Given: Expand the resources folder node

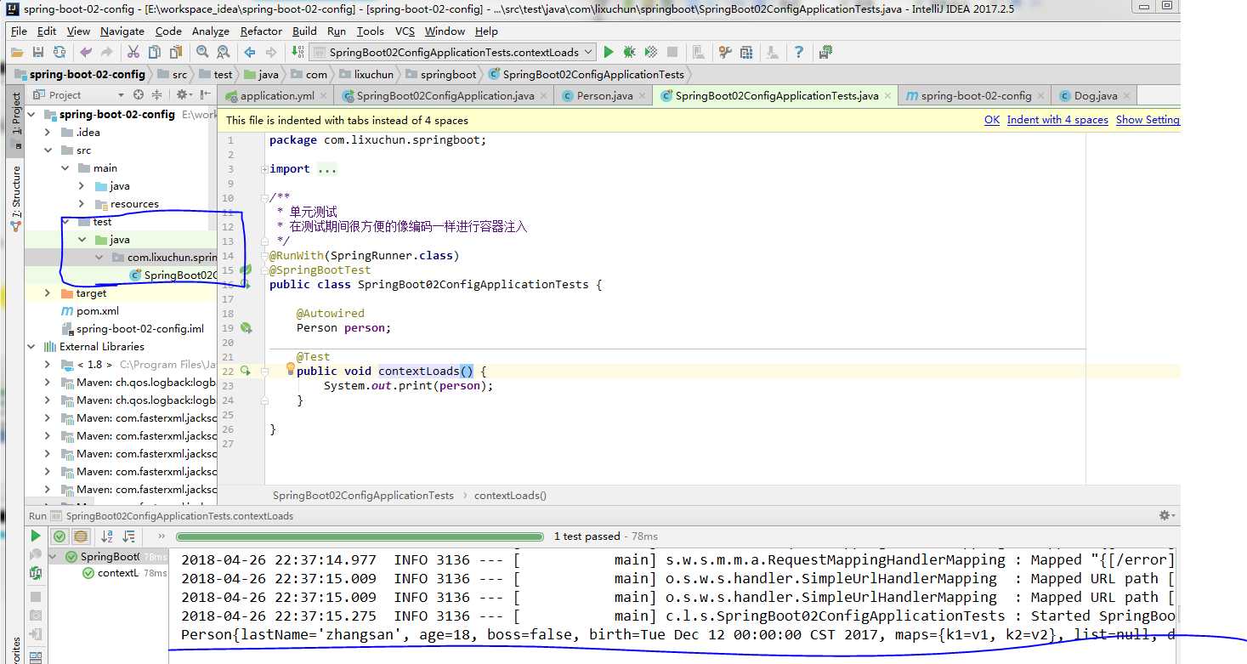Looking at the screenshot, I should (82, 204).
